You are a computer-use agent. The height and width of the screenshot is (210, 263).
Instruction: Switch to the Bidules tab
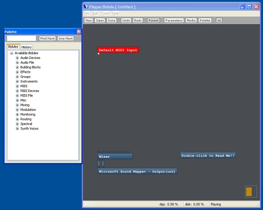(13, 47)
